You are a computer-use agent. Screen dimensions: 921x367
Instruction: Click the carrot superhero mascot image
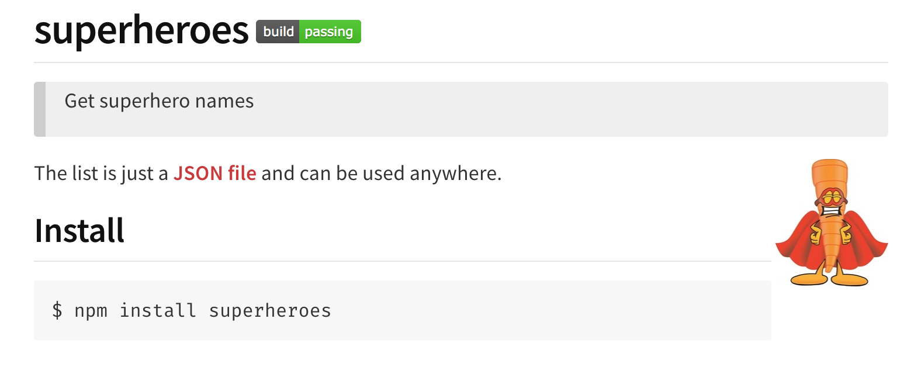(x=831, y=223)
